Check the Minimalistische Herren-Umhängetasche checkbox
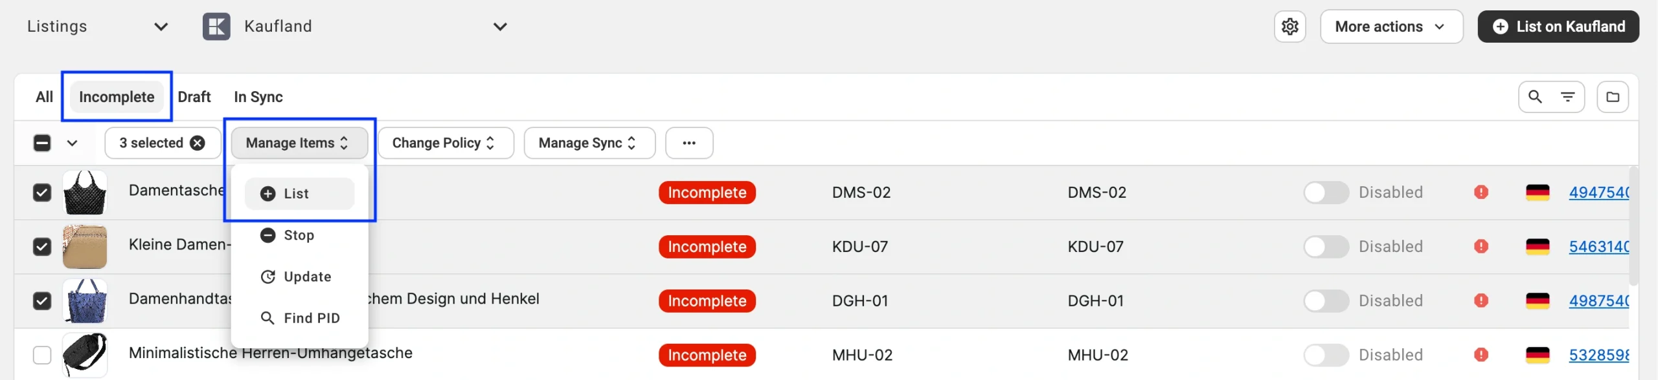 (x=42, y=355)
